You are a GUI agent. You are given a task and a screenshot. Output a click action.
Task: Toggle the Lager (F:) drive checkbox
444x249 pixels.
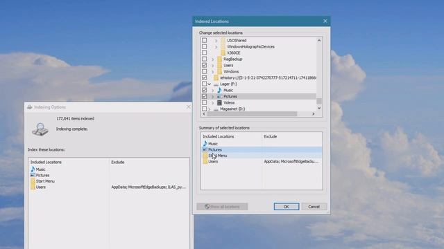pos(204,84)
